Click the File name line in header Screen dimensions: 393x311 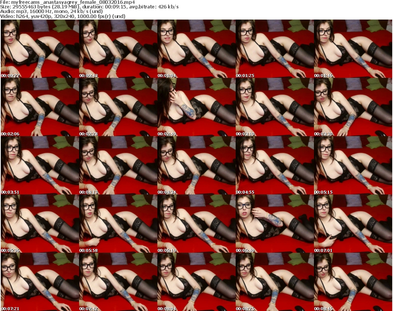67,2
